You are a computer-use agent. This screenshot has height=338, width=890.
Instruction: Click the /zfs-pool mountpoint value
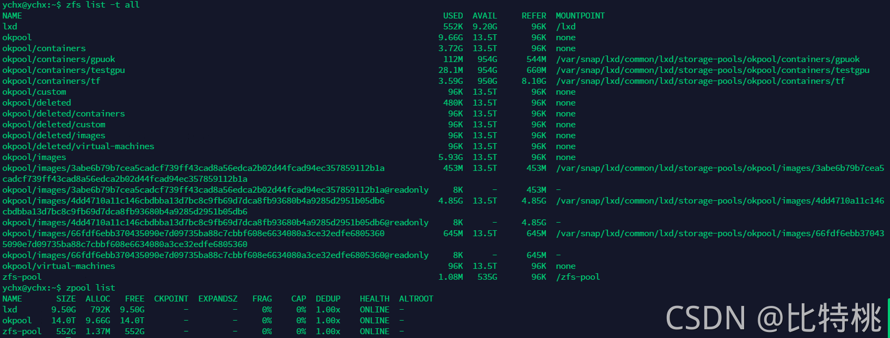578,277
